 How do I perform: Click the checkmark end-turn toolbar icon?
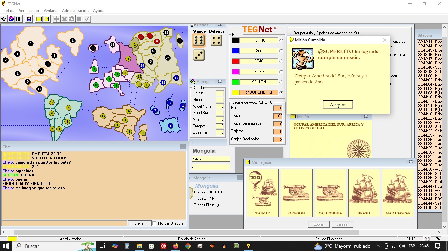click(87, 19)
